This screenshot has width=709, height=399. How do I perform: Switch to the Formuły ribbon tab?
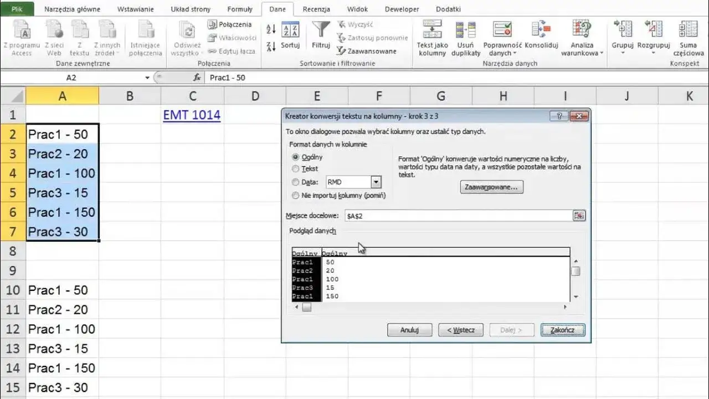[x=240, y=9]
